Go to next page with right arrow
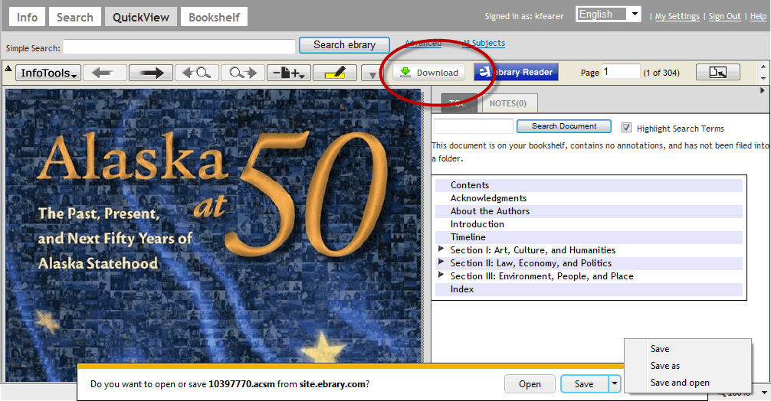 coord(150,73)
